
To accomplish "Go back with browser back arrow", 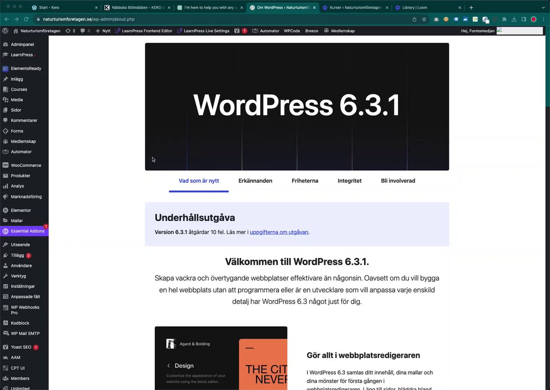I will [6, 19].
